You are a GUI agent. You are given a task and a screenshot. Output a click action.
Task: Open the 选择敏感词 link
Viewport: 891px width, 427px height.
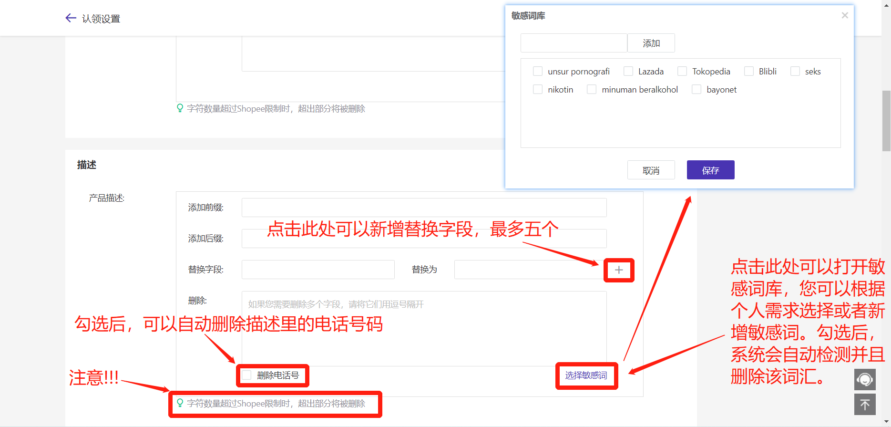click(x=586, y=375)
